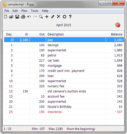The width and height of the screenshot is (127, 134).
Task: Open help with the question mark icon
Action: point(70,17)
